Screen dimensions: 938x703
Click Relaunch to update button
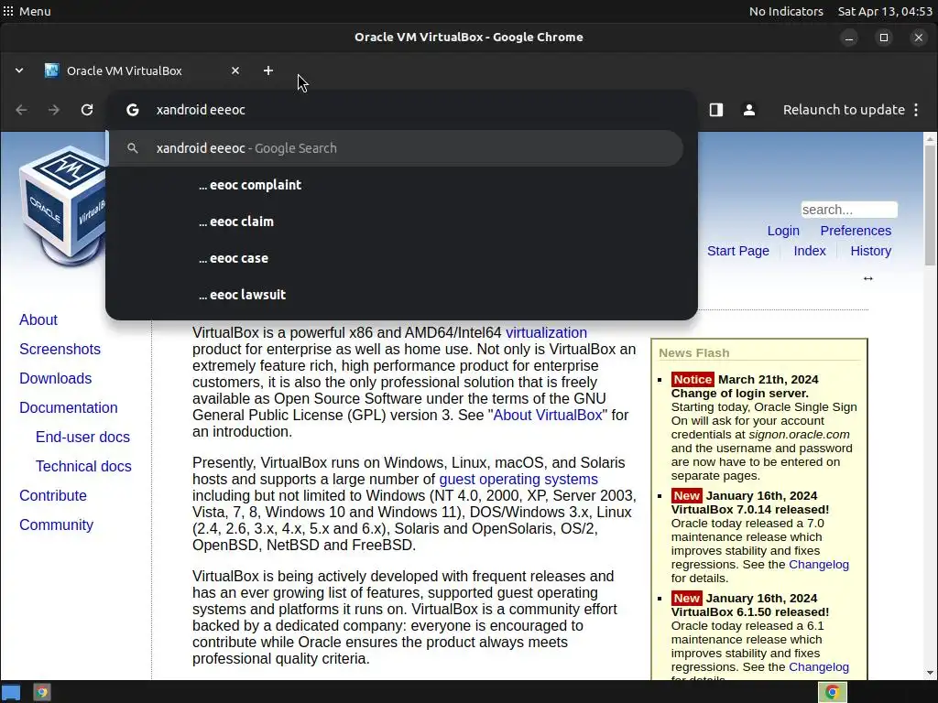point(844,110)
